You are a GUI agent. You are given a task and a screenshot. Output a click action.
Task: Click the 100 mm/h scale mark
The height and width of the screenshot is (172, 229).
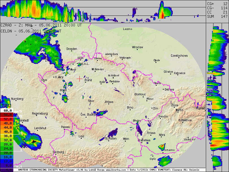[x=19, y=116]
